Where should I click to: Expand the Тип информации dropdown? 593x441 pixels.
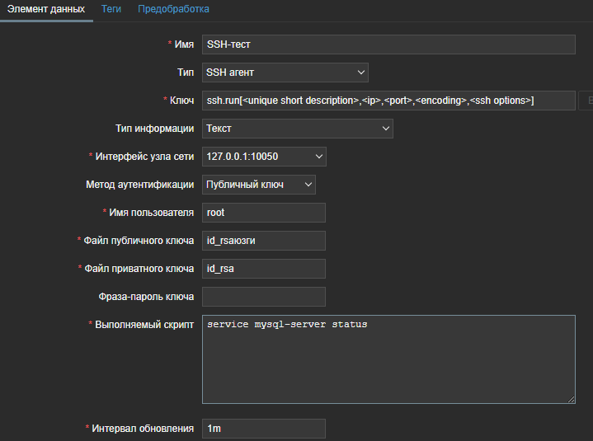tap(297, 129)
